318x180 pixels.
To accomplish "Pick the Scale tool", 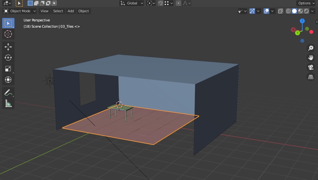I will (x=8, y=69).
